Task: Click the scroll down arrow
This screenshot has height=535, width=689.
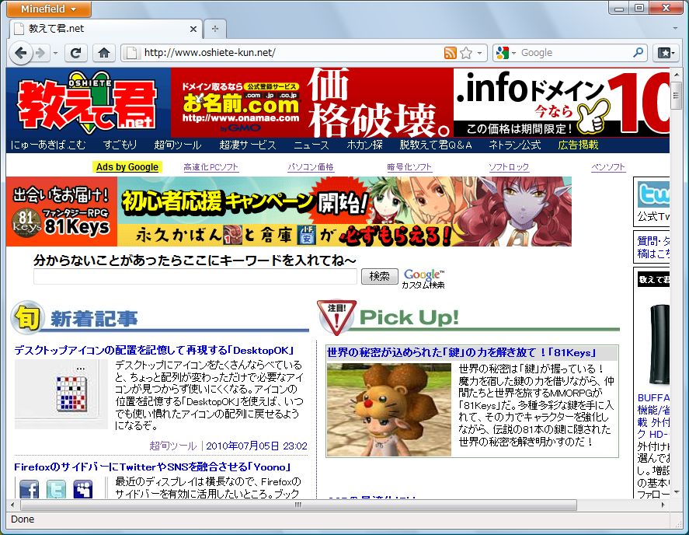Action: (677, 492)
